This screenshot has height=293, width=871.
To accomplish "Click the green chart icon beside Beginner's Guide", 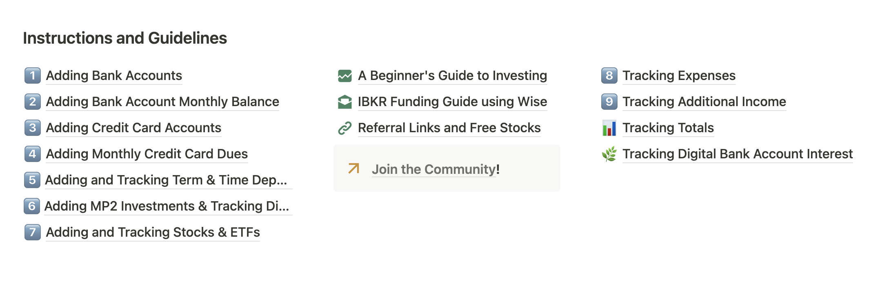I will [x=345, y=76].
